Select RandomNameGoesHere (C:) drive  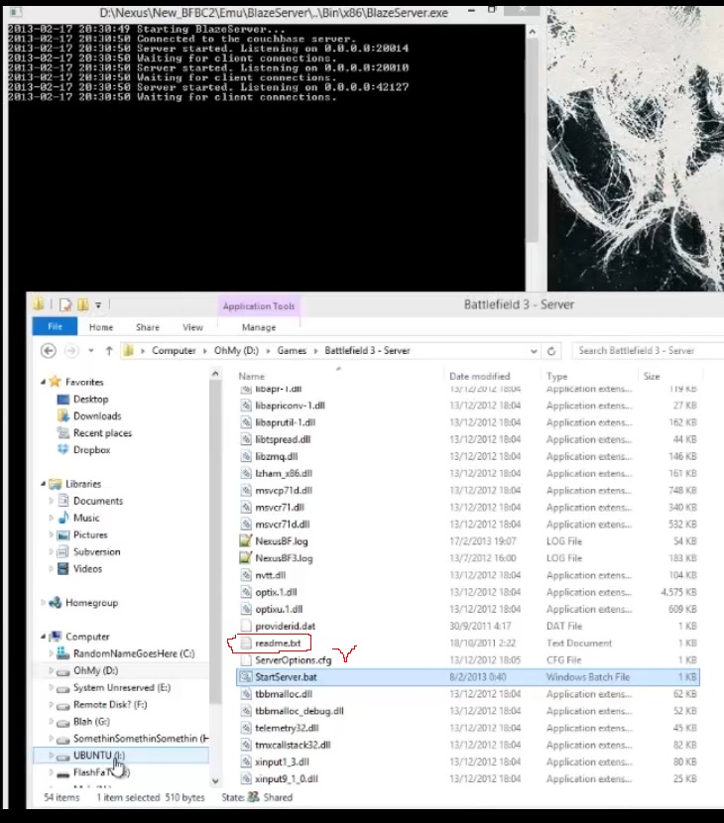point(134,653)
